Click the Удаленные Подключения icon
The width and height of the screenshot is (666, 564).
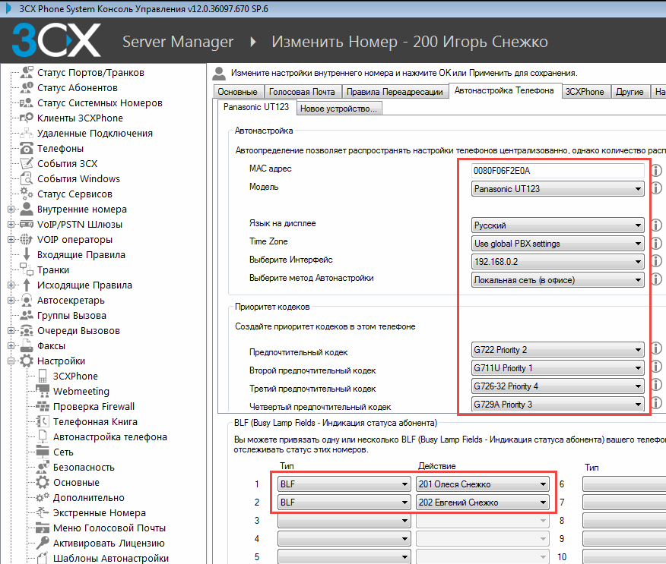click(x=27, y=133)
